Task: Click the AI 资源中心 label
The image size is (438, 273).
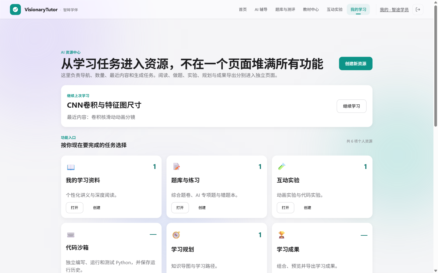Action: pos(71,52)
